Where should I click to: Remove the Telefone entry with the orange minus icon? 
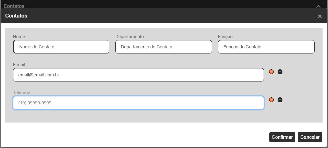pyautogui.click(x=272, y=100)
